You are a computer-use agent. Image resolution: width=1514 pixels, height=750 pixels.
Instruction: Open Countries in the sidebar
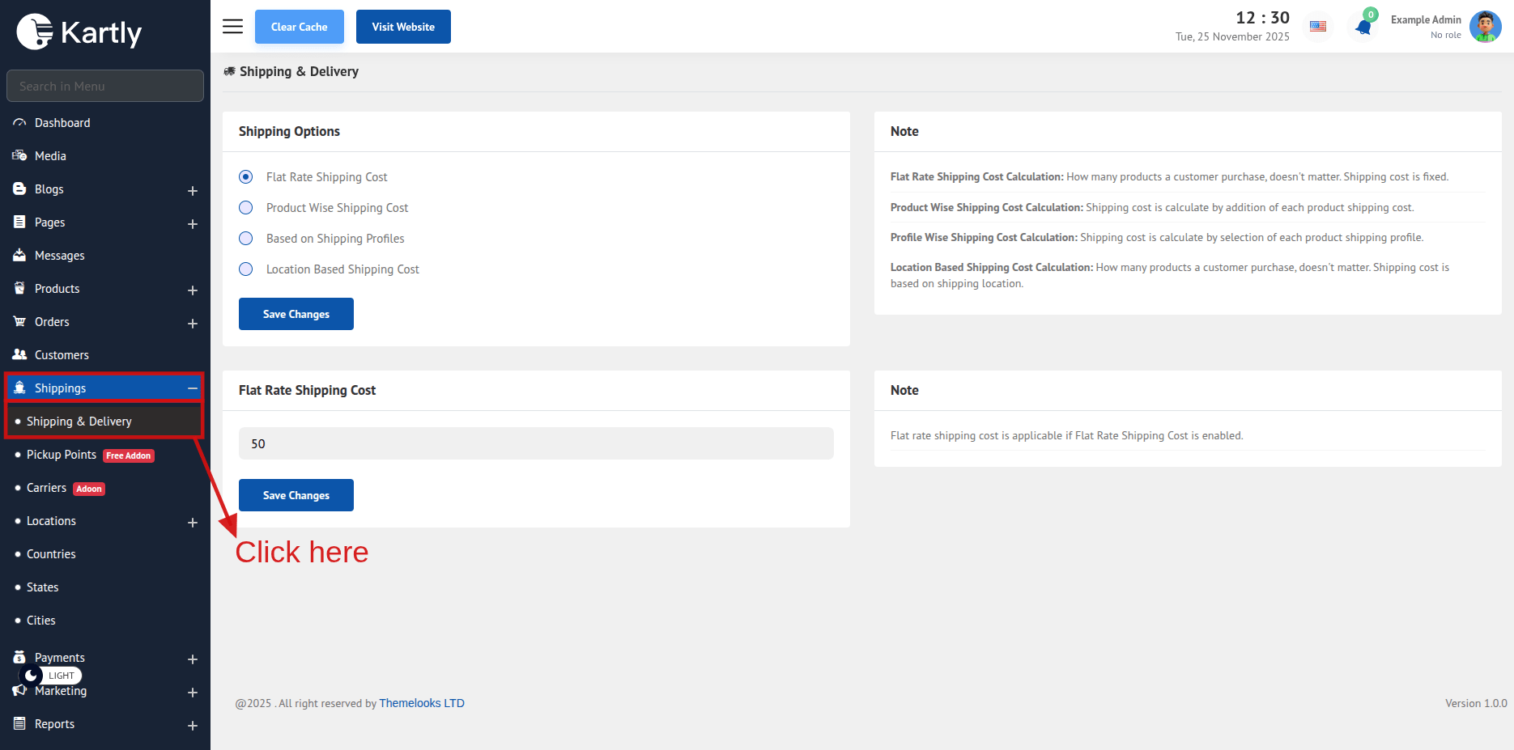[51, 554]
